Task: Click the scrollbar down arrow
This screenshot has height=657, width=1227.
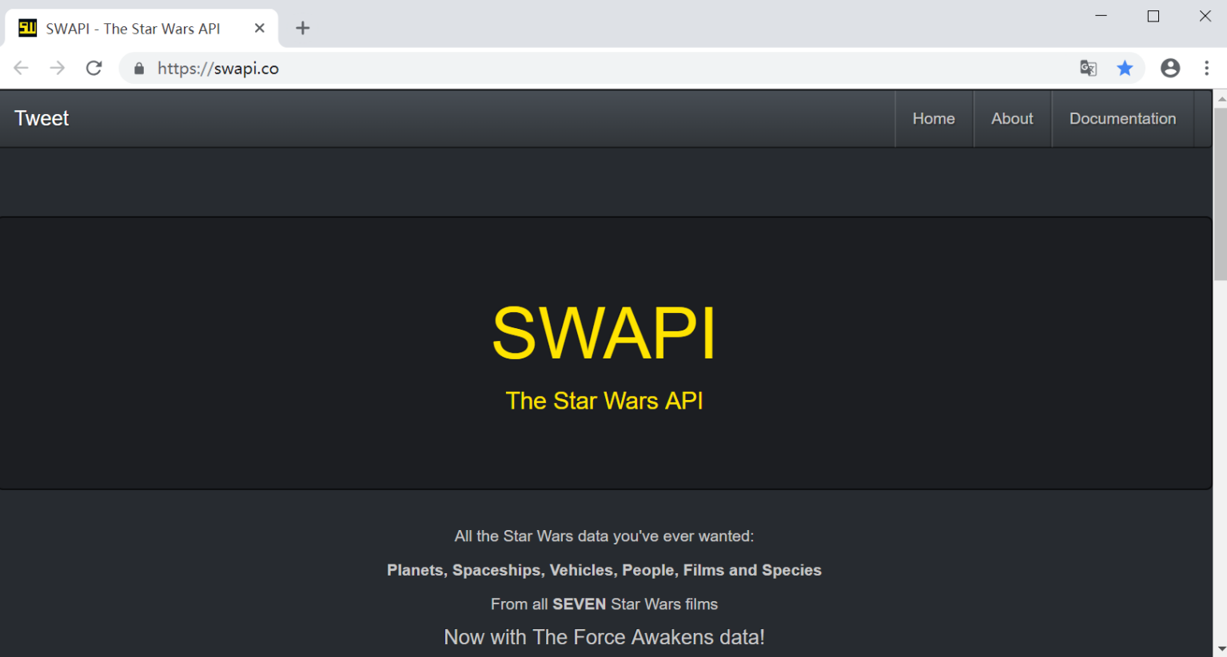Action: (1220, 649)
